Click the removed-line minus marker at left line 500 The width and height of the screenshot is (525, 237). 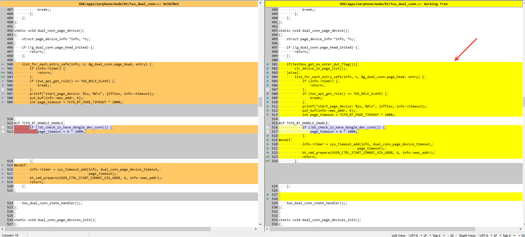tap(3, 64)
